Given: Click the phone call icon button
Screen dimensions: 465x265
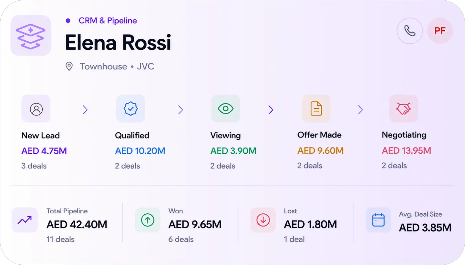Looking at the screenshot, I should [410, 31].
